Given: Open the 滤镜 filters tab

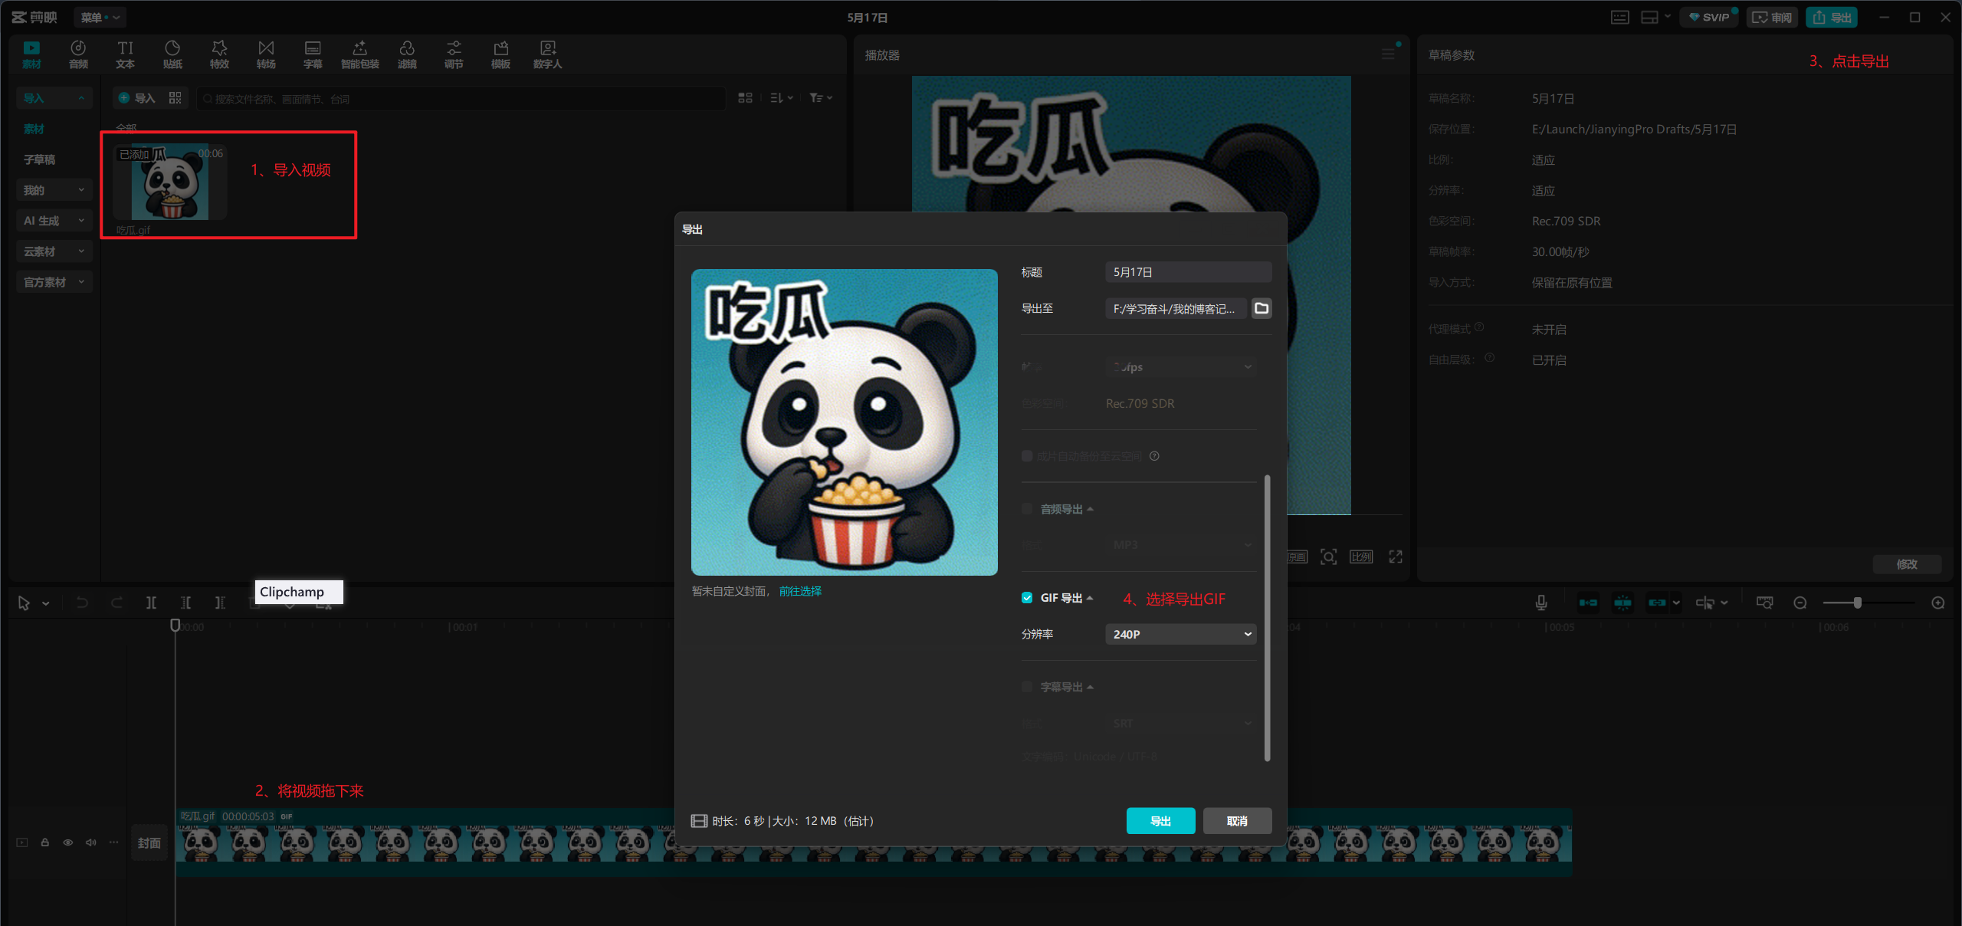Looking at the screenshot, I should tap(407, 54).
